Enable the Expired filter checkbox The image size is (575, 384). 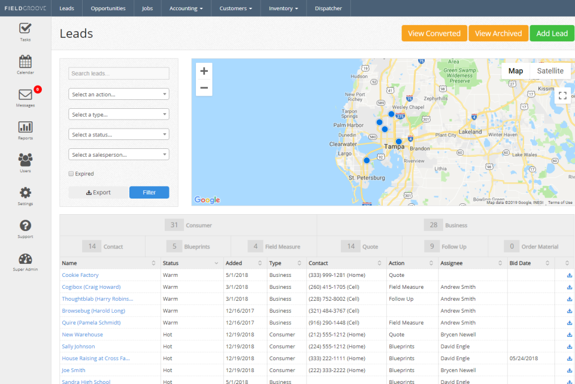pos(70,173)
